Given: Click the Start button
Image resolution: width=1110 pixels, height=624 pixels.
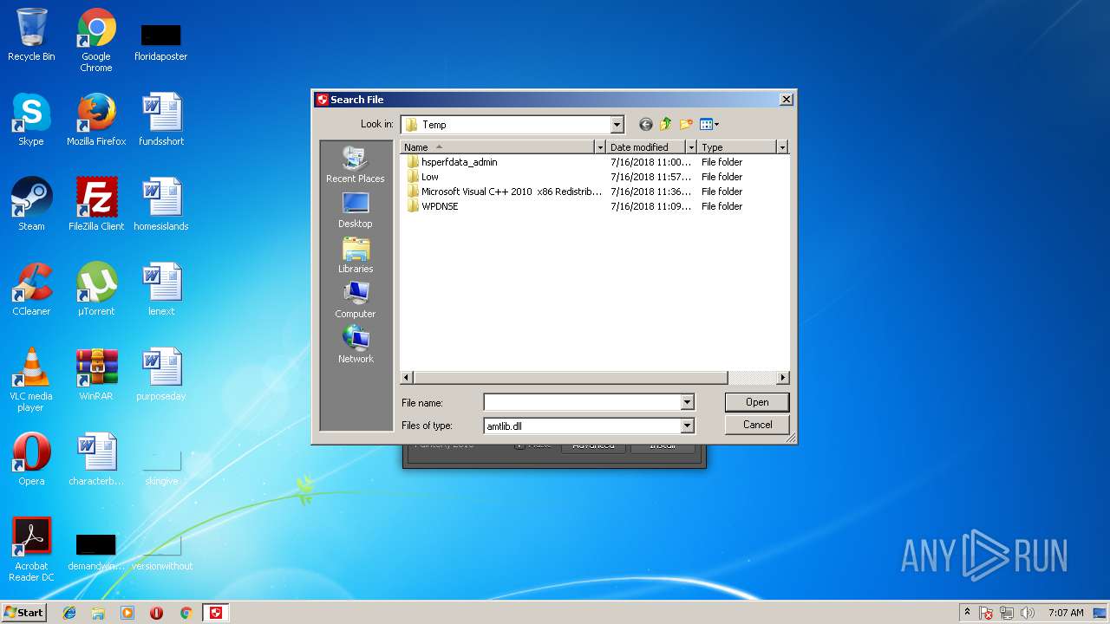Looking at the screenshot, I should [23, 612].
